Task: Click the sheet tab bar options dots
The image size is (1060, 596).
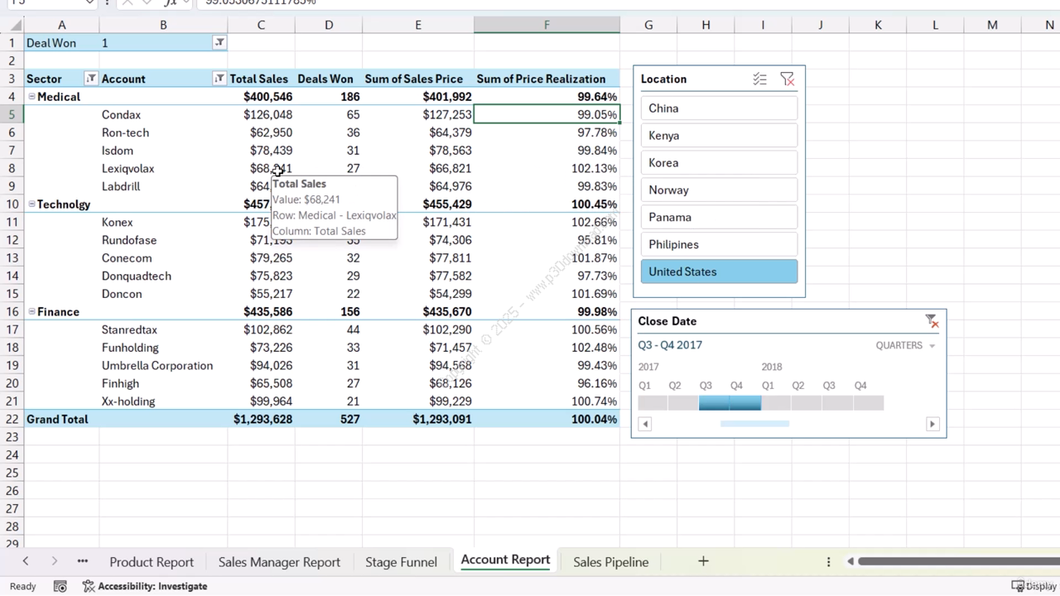Action: click(x=828, y=561)
